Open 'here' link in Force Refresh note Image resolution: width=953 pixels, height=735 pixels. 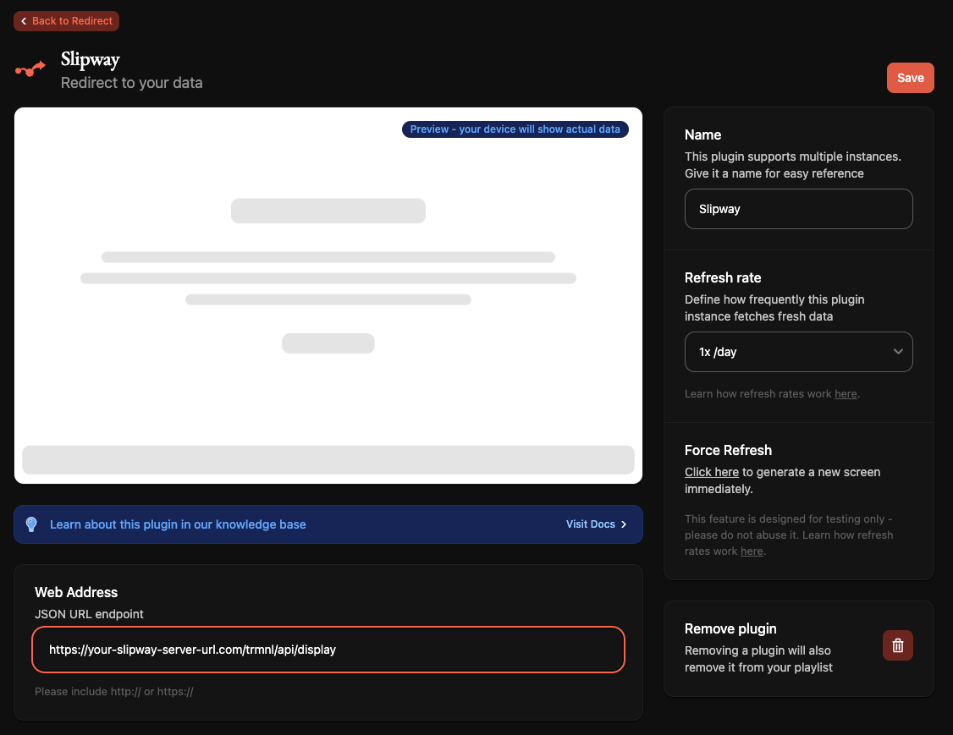(752, 551)
